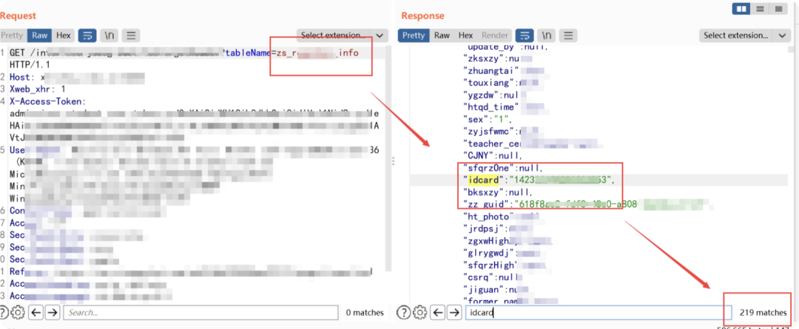This screenshot has height=329, width=799.
Task: Open the Raw tab in Response
Action: (x=442, y=35)
